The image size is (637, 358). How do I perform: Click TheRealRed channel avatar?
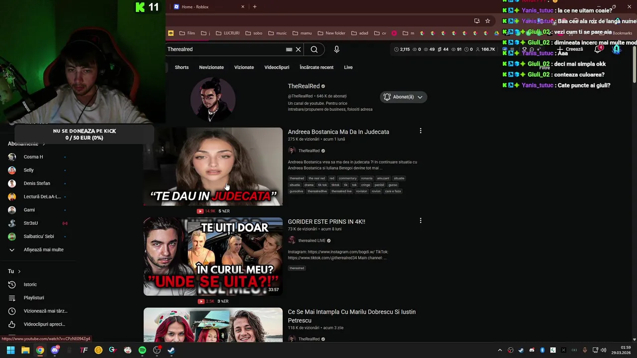tap(213, 99)
